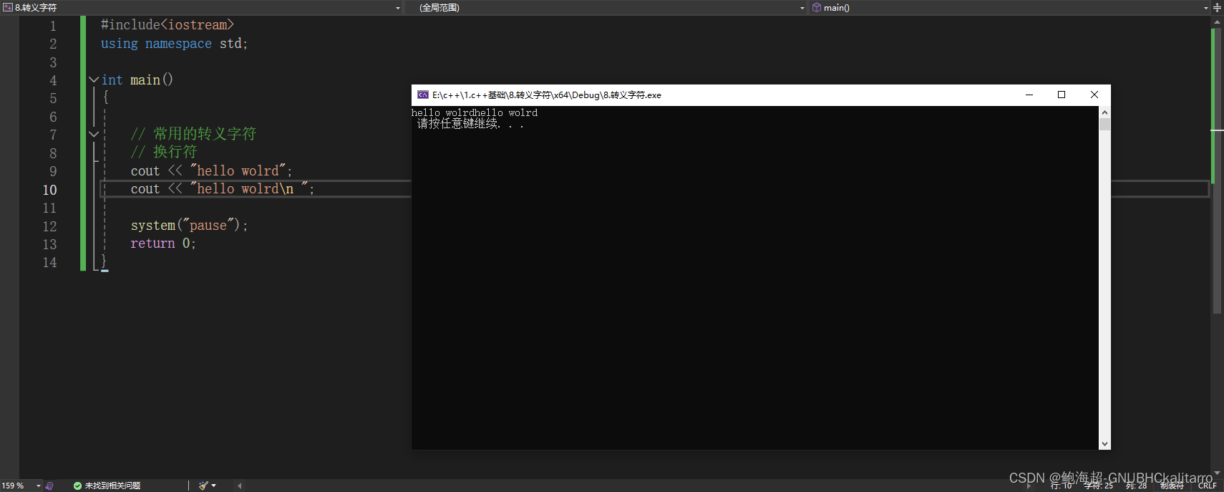Click the 字符: 25 status entry

point(1099,486)
